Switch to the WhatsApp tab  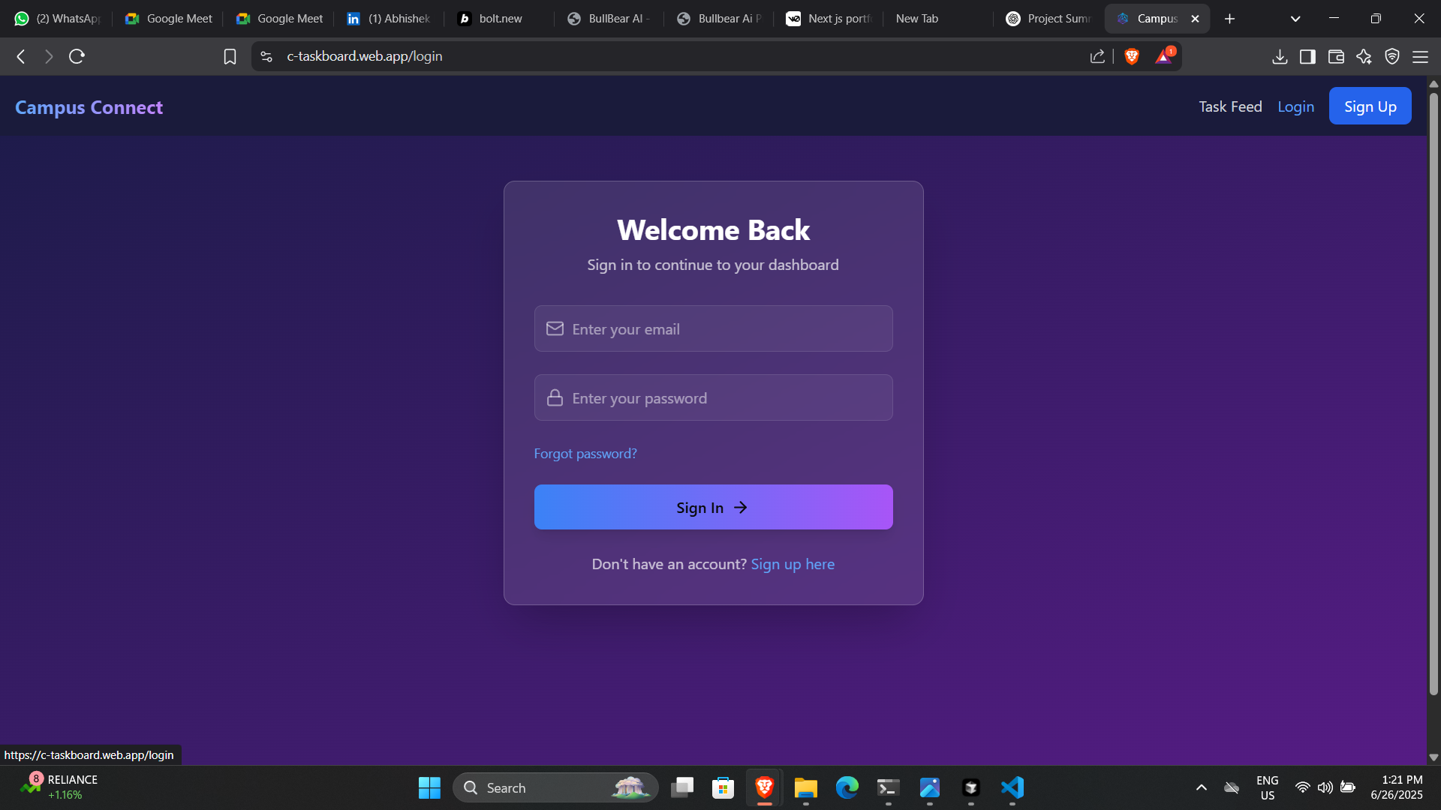pyautogui.click(x=58, y=19)
